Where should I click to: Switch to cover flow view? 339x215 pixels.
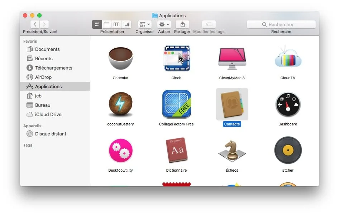tap(126, 24)
